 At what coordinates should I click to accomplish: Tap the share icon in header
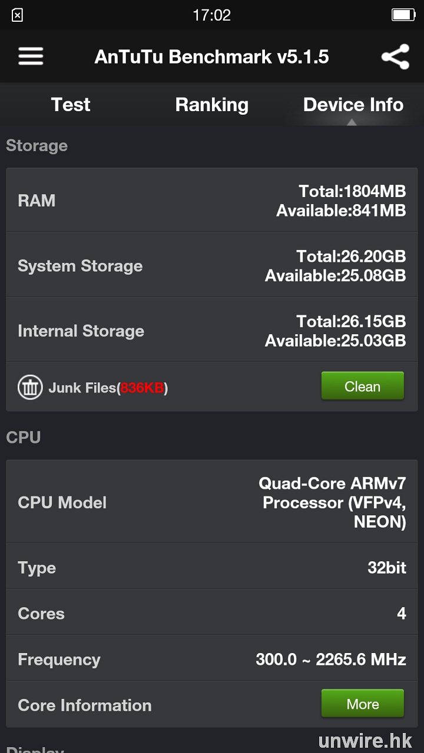coord(395,57)
